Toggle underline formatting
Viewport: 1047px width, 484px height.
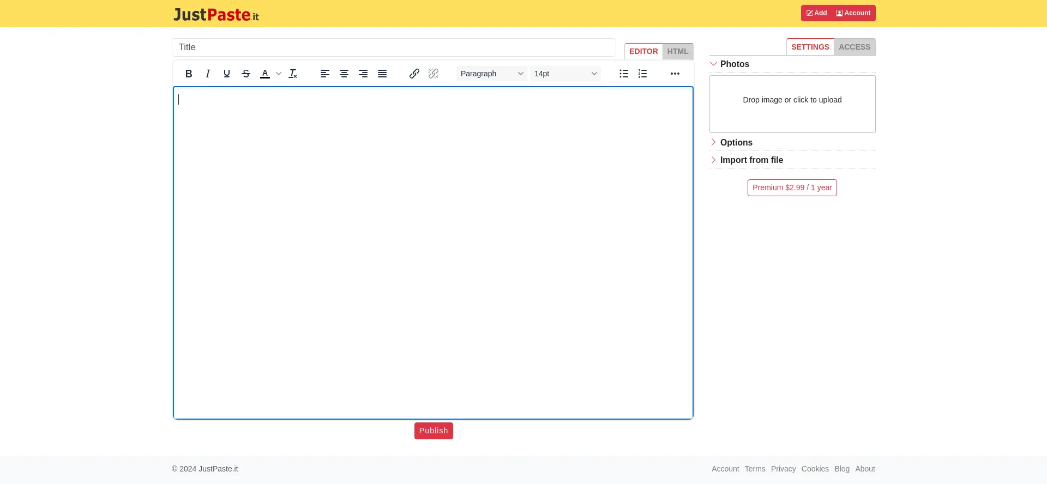click(227, 74)
